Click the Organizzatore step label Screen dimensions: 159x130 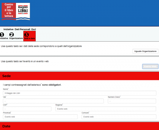(x=16, y=38)
